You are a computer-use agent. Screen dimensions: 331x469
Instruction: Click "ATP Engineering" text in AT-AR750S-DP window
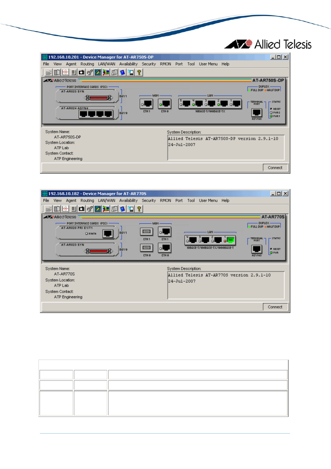68,159
